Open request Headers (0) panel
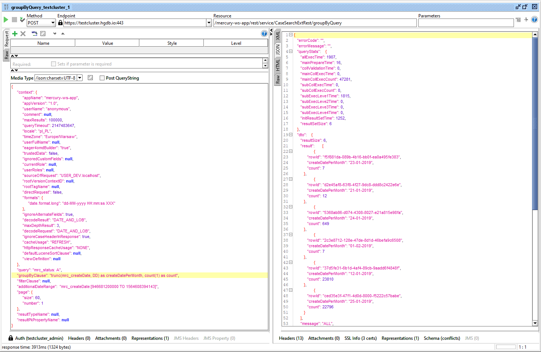541x352 pixels. [79, 338]
